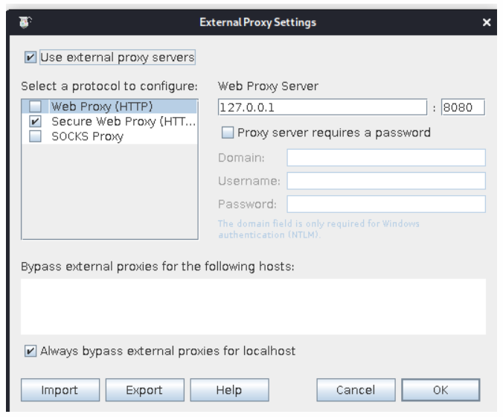Click the bypass hosts text area
The height and width of the screenshot is (417, 503).
253,307
